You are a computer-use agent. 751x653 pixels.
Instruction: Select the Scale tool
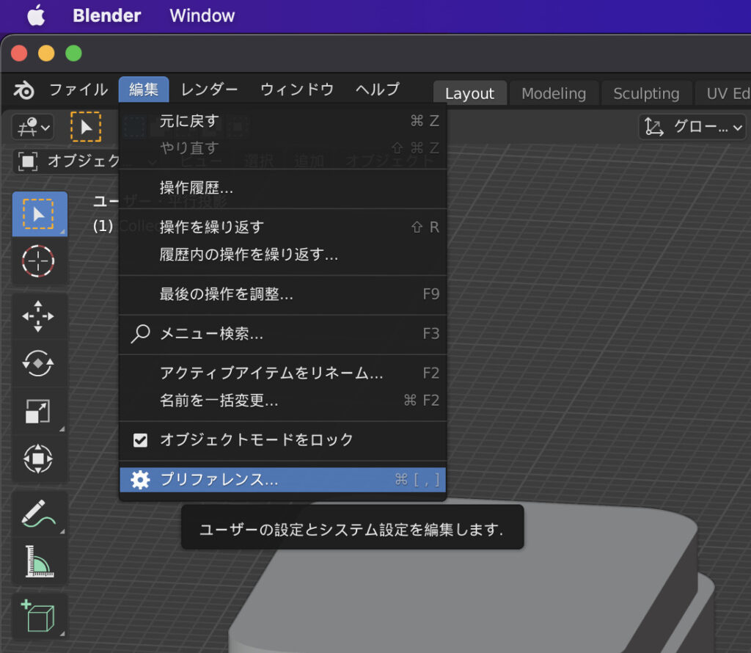pyautogui.click(x=39, y=412)
